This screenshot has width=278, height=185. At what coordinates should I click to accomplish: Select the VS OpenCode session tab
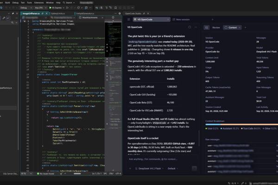151,19
